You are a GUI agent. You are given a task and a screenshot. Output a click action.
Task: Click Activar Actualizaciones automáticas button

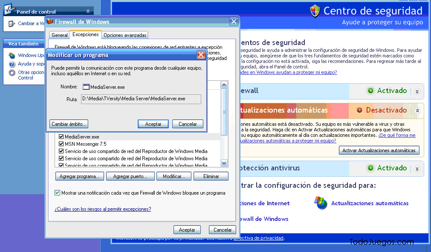(379, 150)
